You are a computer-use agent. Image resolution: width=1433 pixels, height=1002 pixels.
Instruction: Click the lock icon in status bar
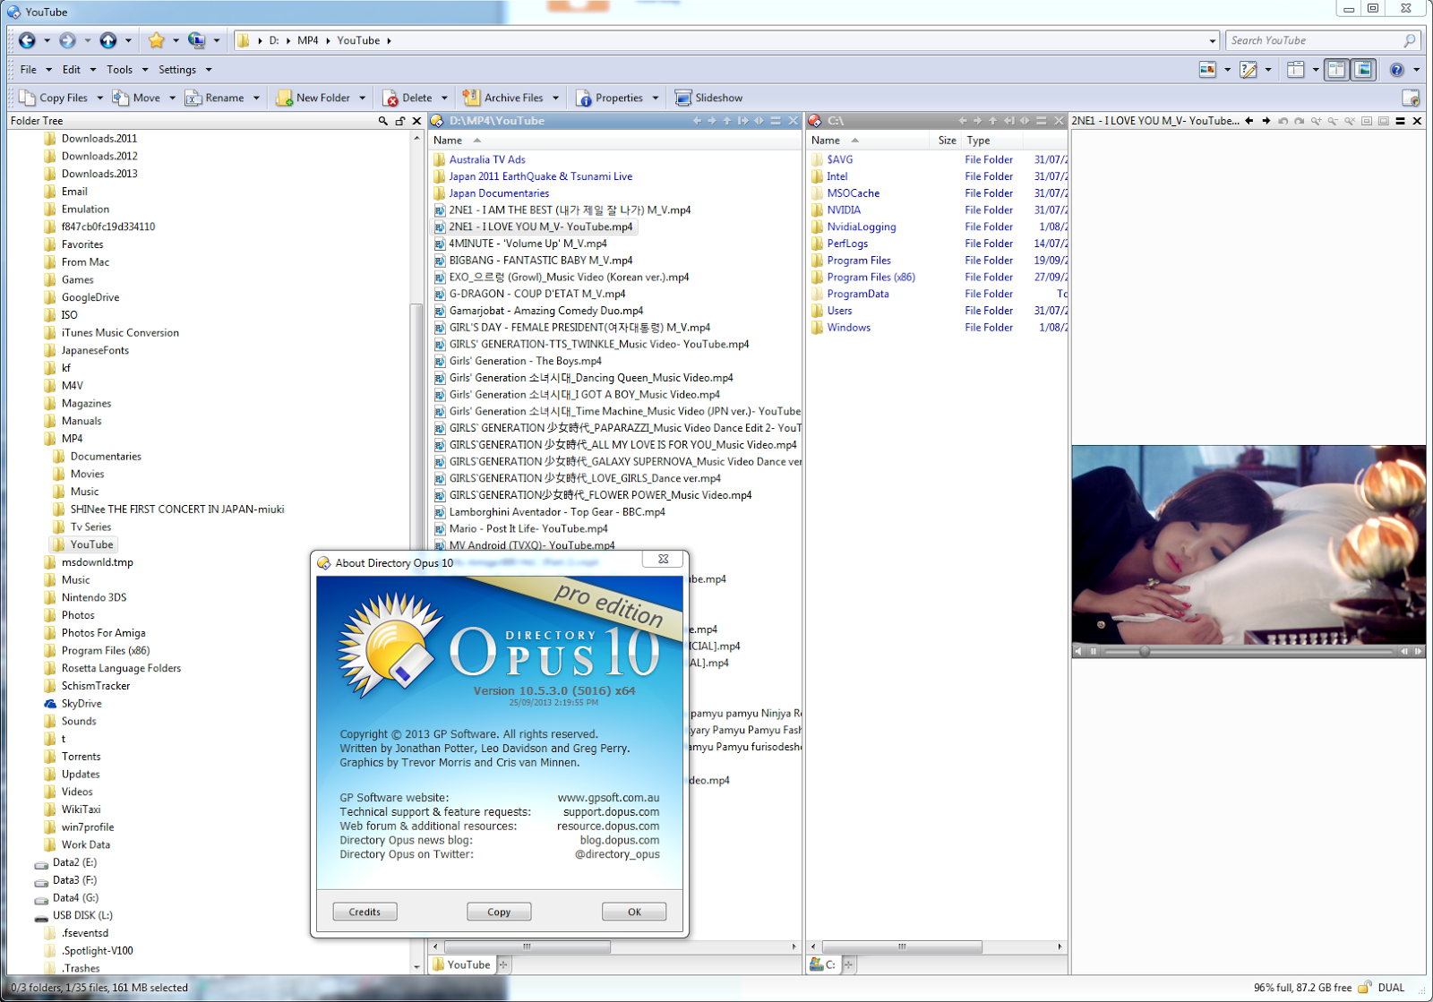[1364, 988]
